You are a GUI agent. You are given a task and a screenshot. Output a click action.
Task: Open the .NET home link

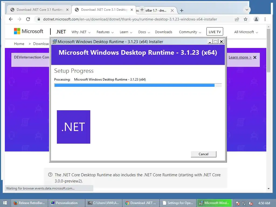click(x=61, y=32)
